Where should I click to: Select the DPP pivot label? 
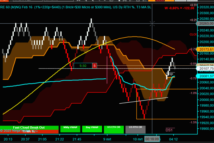(169, 75)
